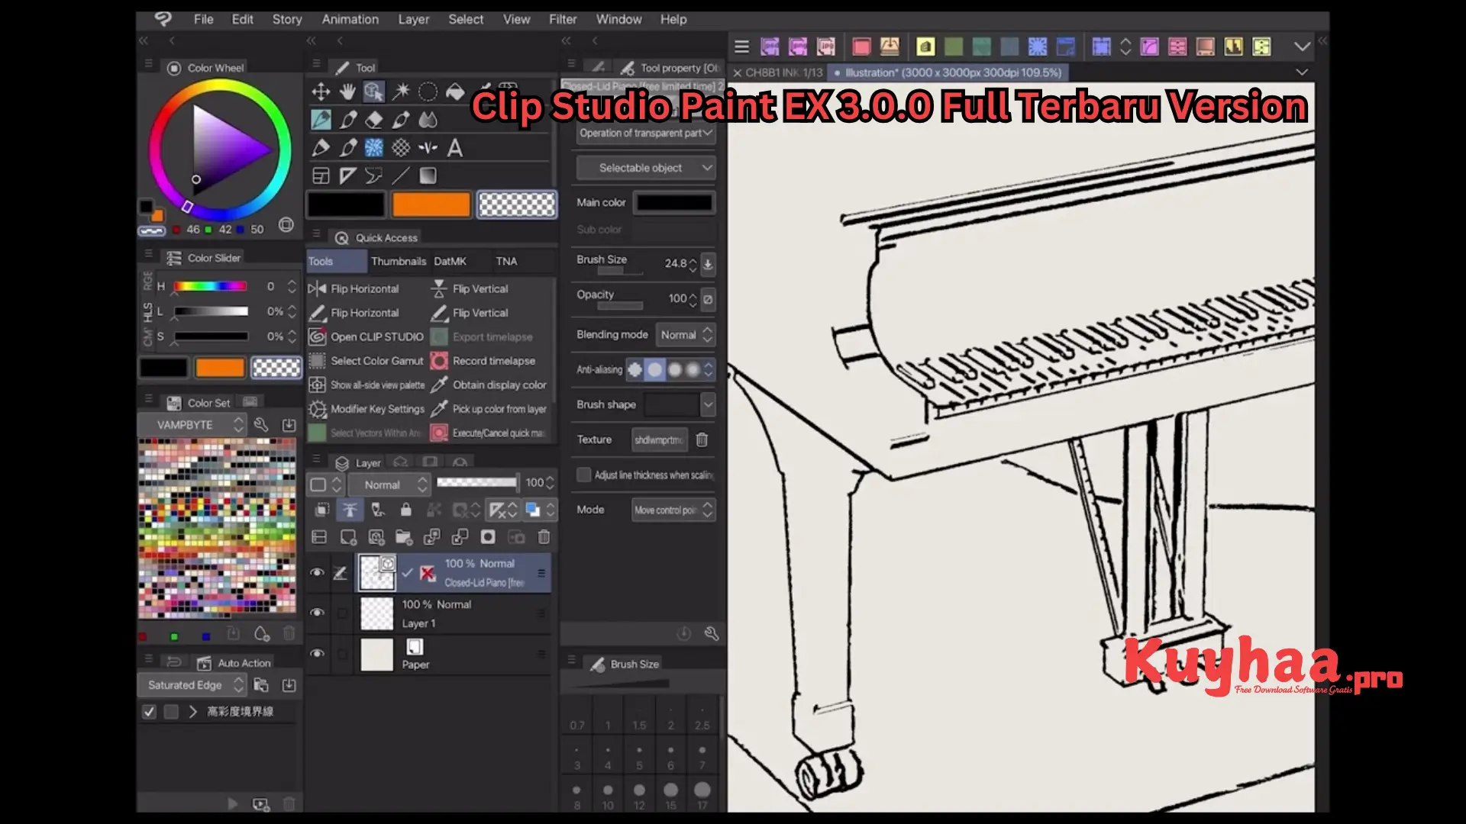Image resolution: width=1466 pixels, height=824 pixels.
Task: Hide the Paper layer
Action: [317, 654]
